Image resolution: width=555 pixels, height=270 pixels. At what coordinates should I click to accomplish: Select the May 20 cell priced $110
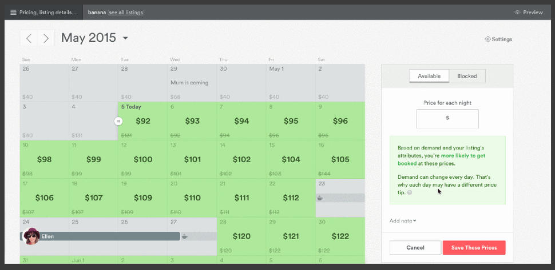(192, 198)
